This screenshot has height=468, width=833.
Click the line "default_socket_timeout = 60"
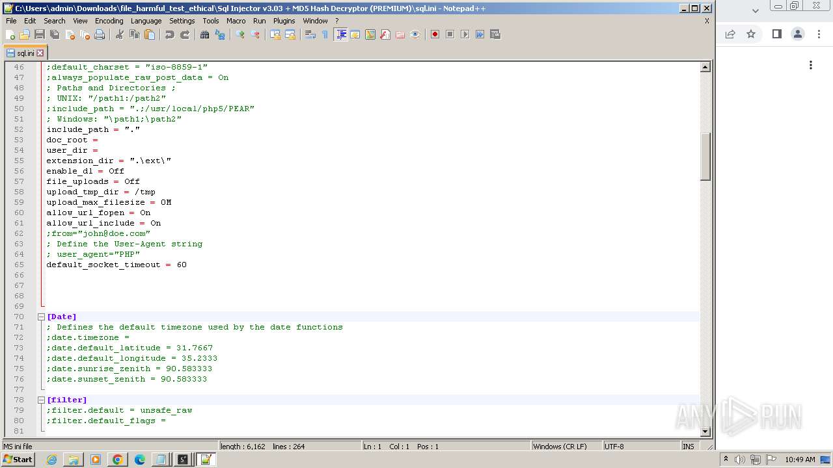(116, 265)
